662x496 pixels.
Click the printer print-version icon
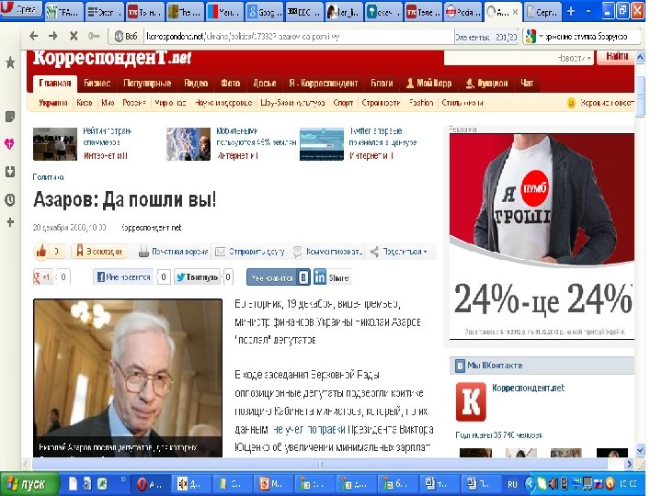pyautogui.click(x=143, y=252)
